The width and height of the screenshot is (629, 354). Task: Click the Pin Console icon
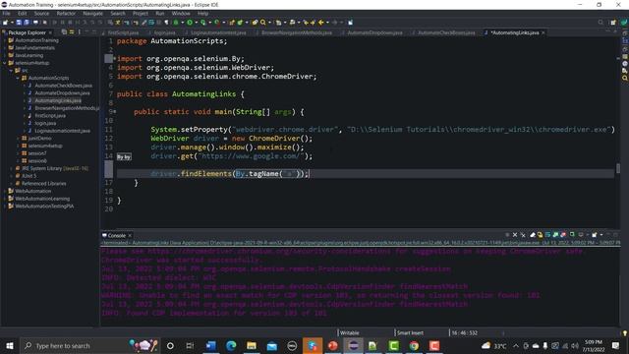tap(572, 235)
